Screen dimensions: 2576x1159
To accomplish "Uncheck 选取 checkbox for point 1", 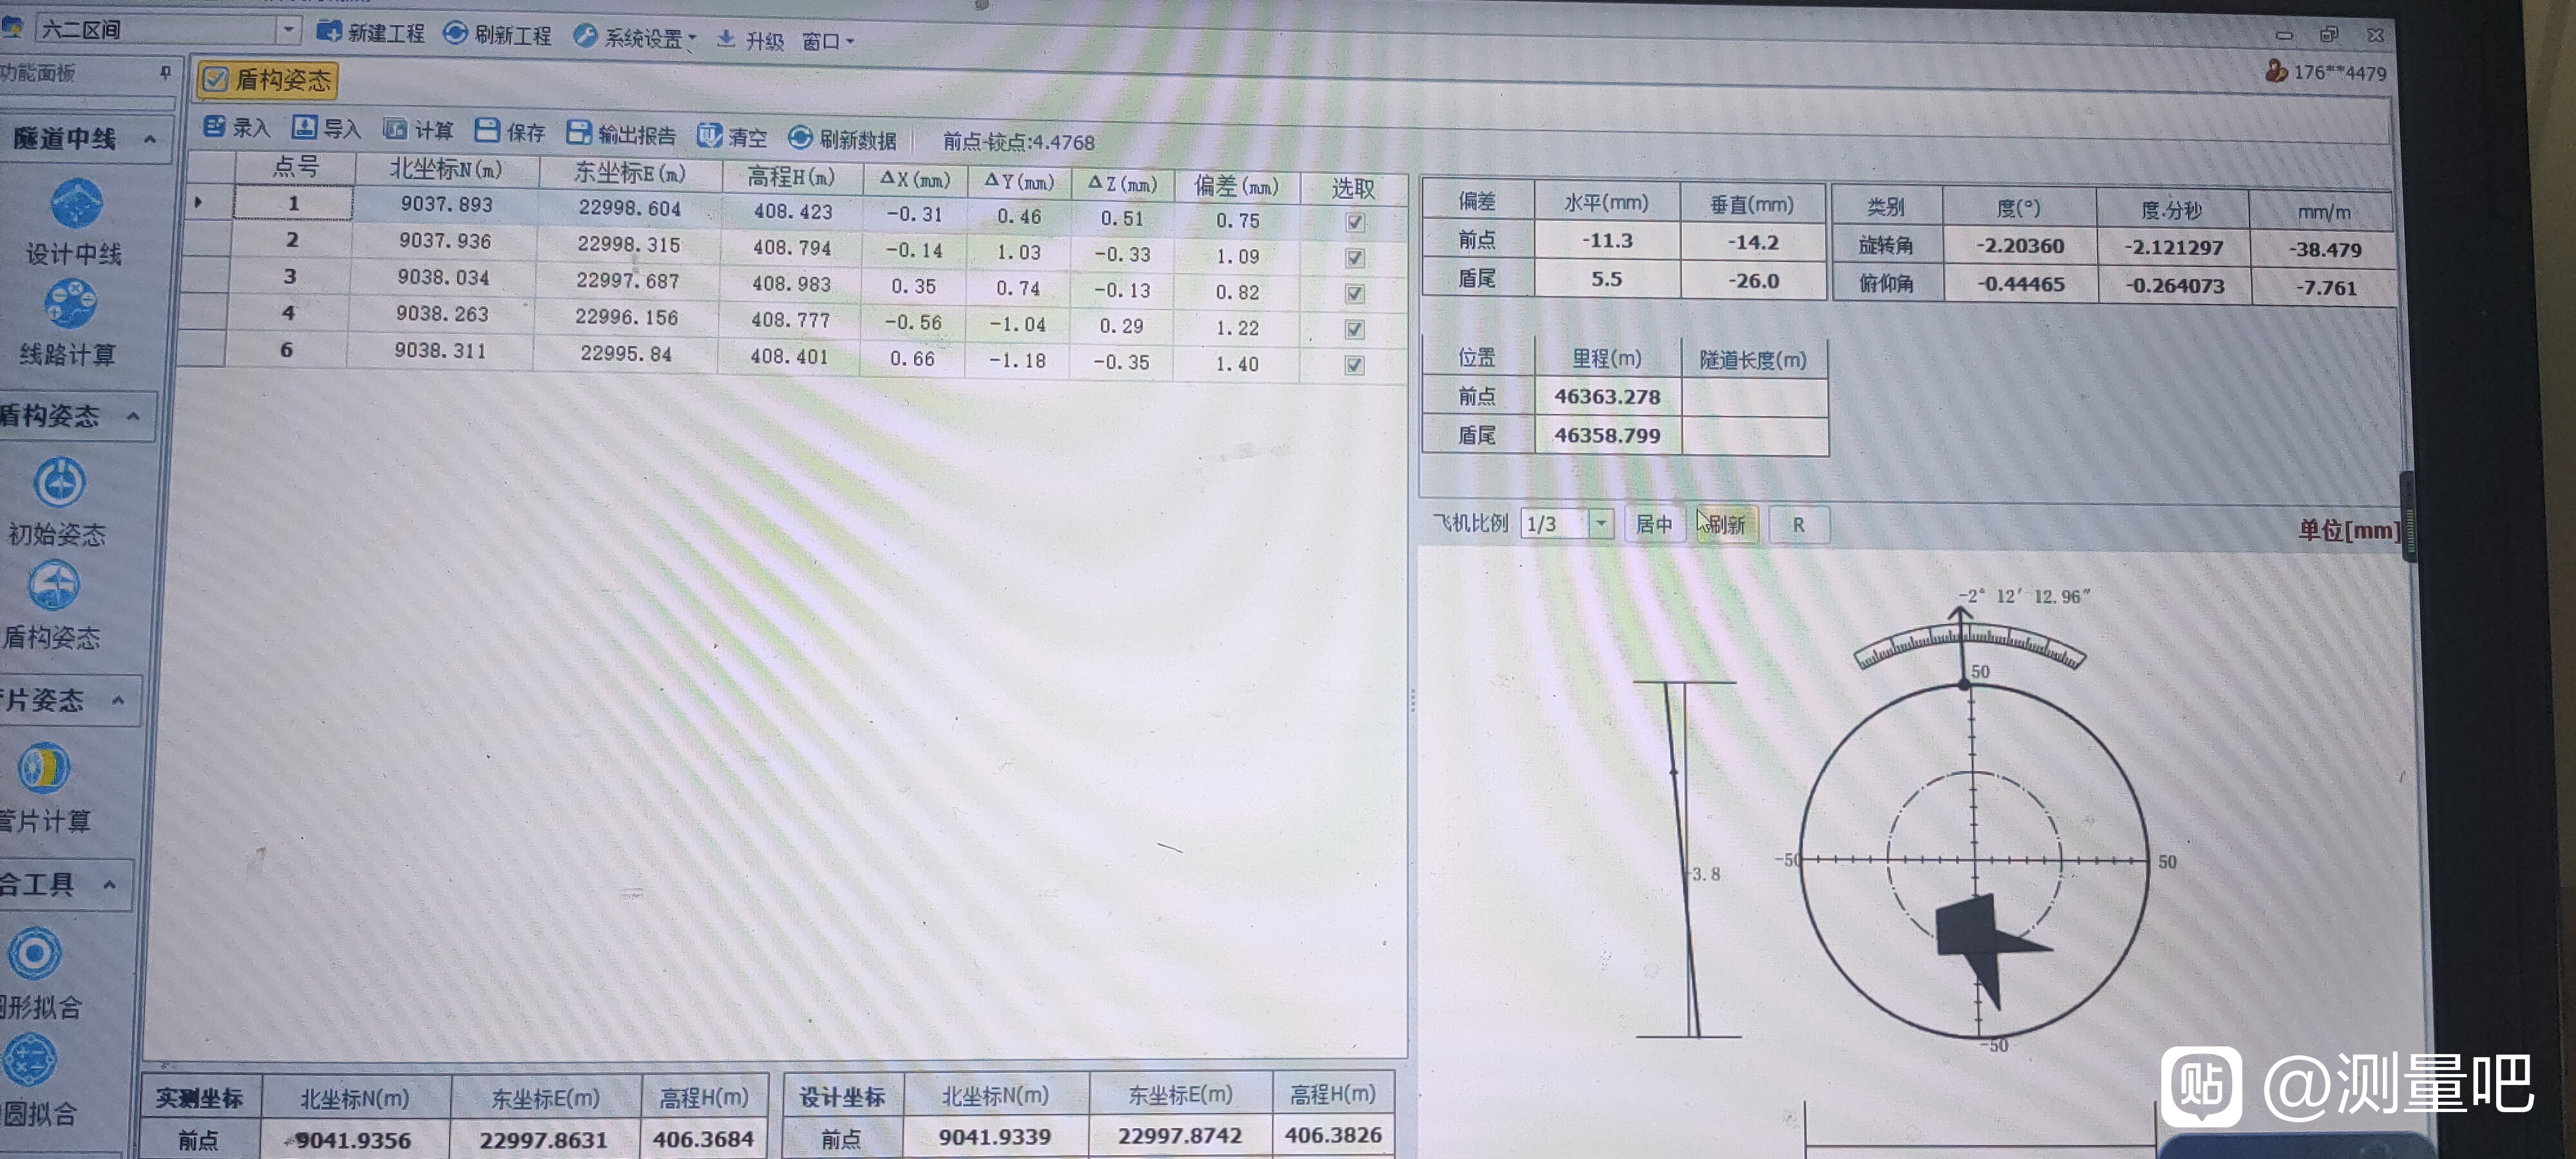I will [x=1355, y=222].
